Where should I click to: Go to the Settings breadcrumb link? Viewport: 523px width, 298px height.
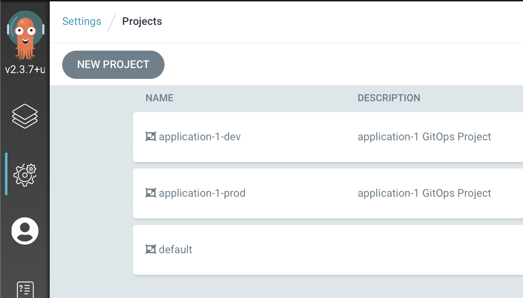click(82, 22)
